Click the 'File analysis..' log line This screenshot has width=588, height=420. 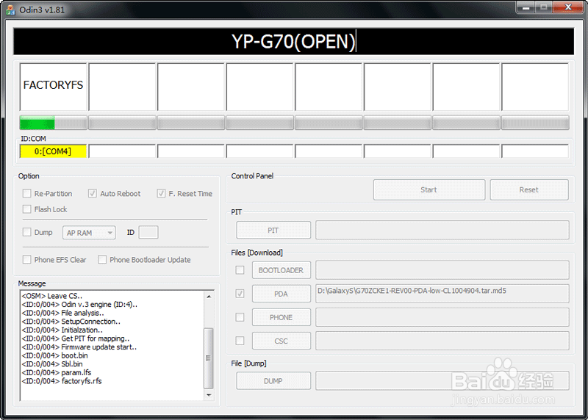[x=63, y=313]
